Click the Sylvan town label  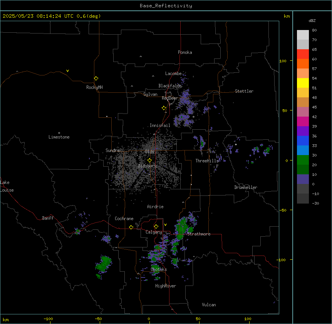pos(150,94)
